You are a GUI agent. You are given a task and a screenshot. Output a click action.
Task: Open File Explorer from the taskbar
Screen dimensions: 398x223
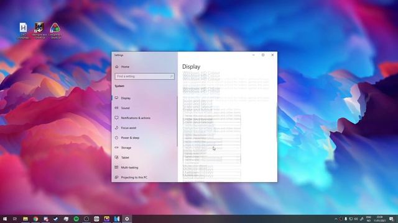(x=25, y=219)
